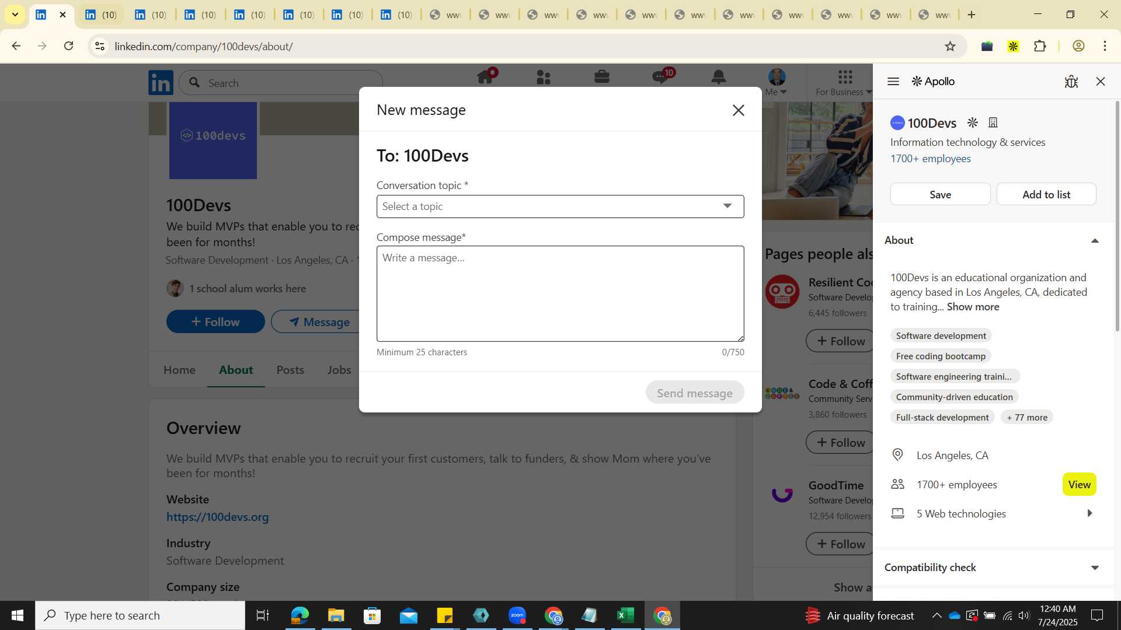Click the company building icon beside 100Devs
This screenshot has height=630, width=1121.
[x=993, y=123]
